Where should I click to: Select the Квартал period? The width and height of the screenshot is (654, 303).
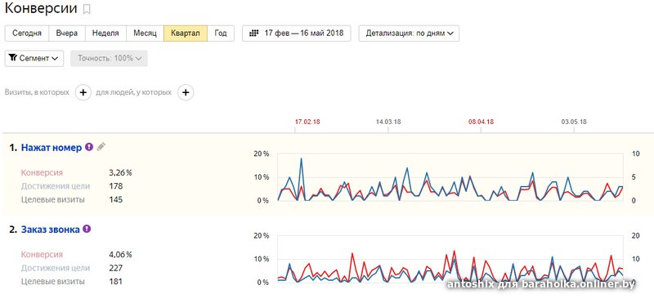(186, 33)
